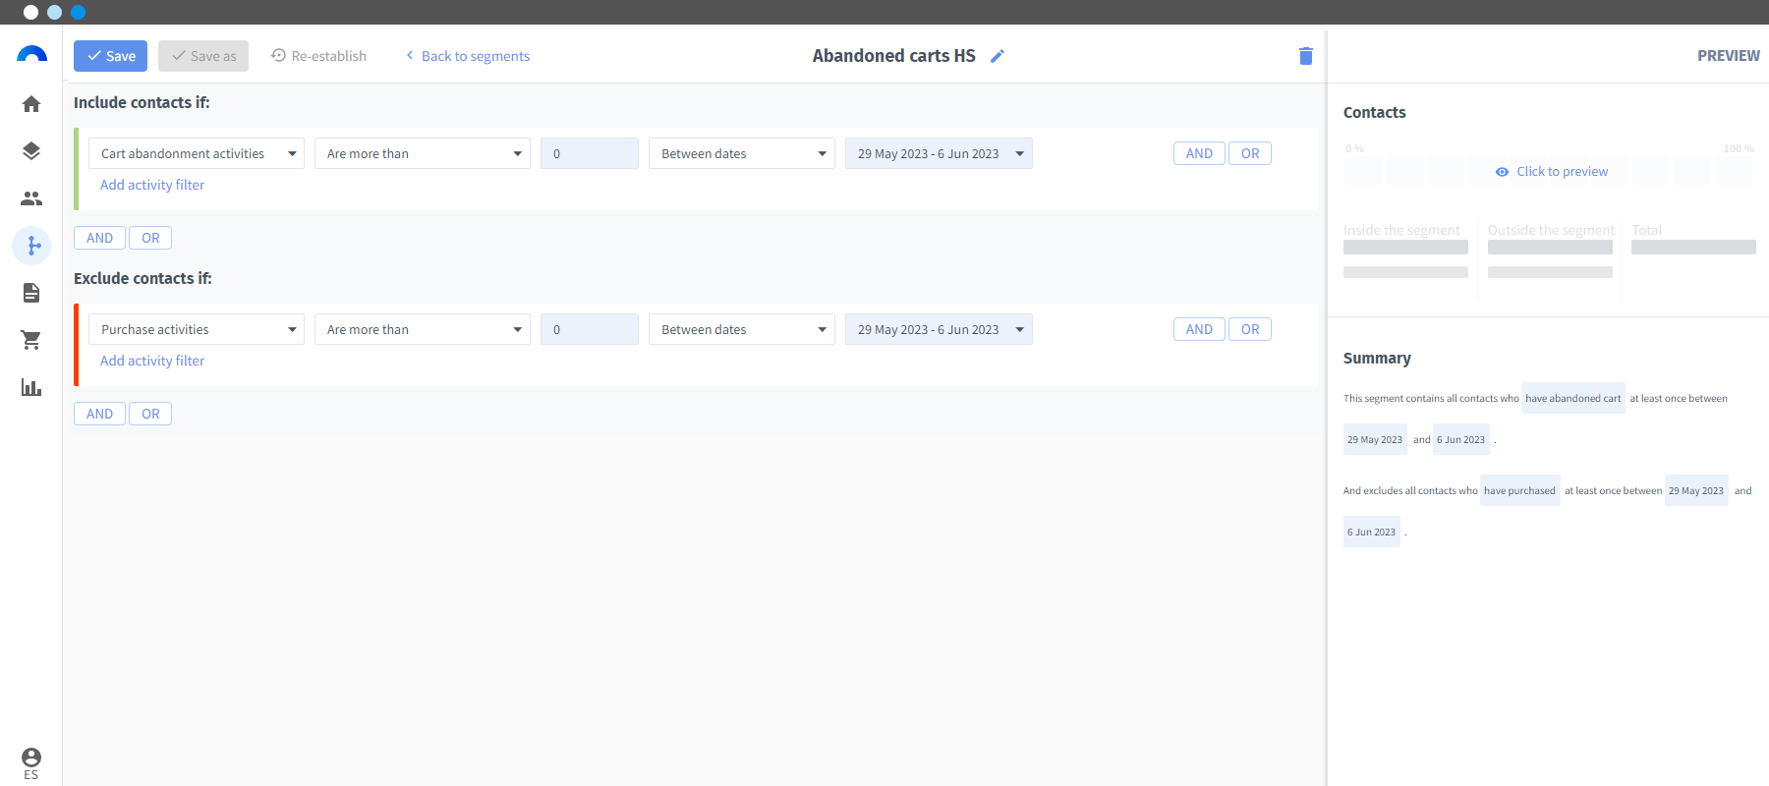The image size is (1769, 786).
Task: Select the segments branch icon
Action: coord(31,246)
